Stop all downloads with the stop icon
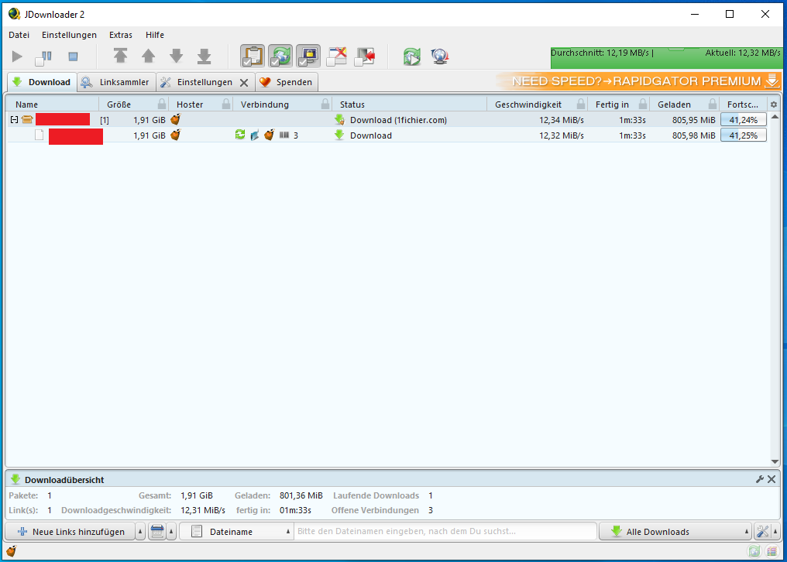The height and width of the screenshot is (562, 787). point(74,57)
